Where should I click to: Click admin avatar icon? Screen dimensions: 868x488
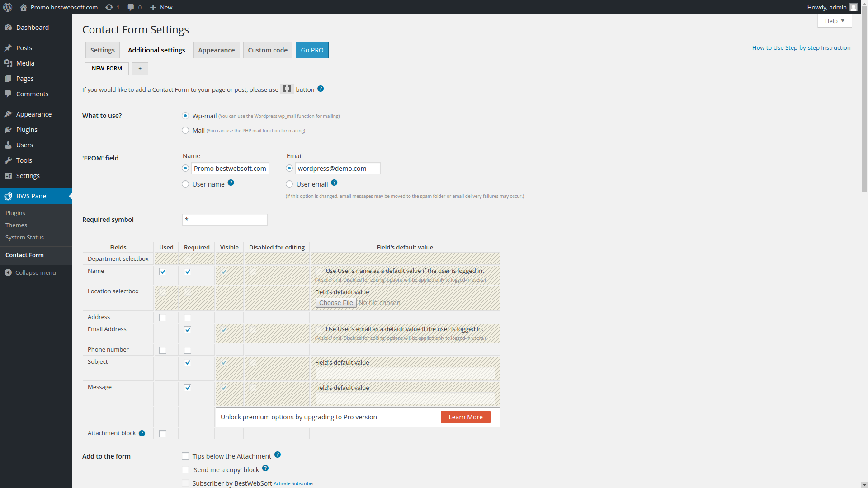coord(854,7)
